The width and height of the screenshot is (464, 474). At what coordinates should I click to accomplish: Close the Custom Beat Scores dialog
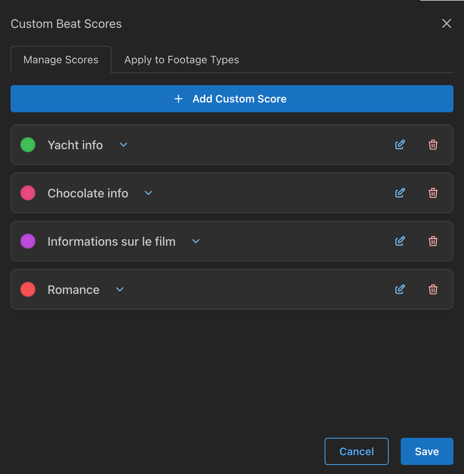[447, 23]
